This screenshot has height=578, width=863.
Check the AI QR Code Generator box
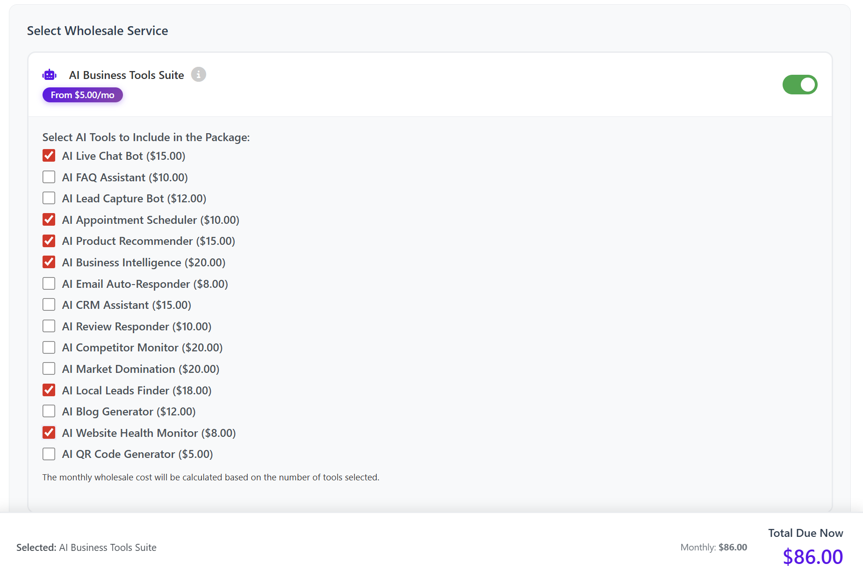click(x=49, y=454)
